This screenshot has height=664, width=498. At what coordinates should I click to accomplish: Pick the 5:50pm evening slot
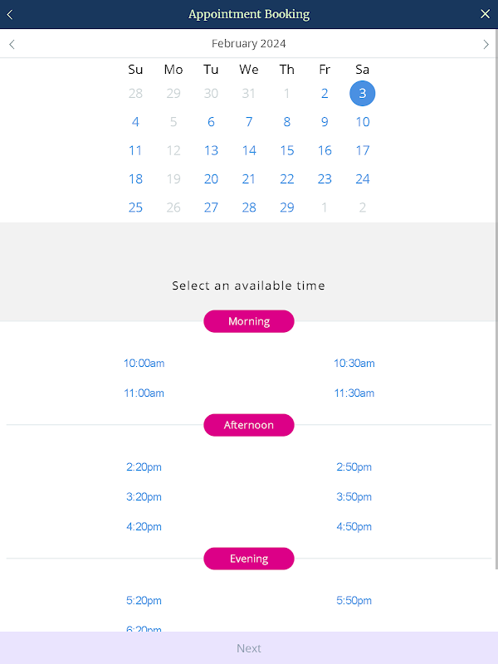point(354,601)
